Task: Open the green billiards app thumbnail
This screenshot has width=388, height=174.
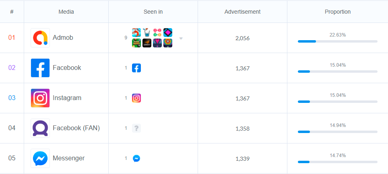Action: click(x=136, y=43)
